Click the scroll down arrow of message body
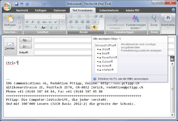This screenshot has width=178, height=121. coord(172,115)
